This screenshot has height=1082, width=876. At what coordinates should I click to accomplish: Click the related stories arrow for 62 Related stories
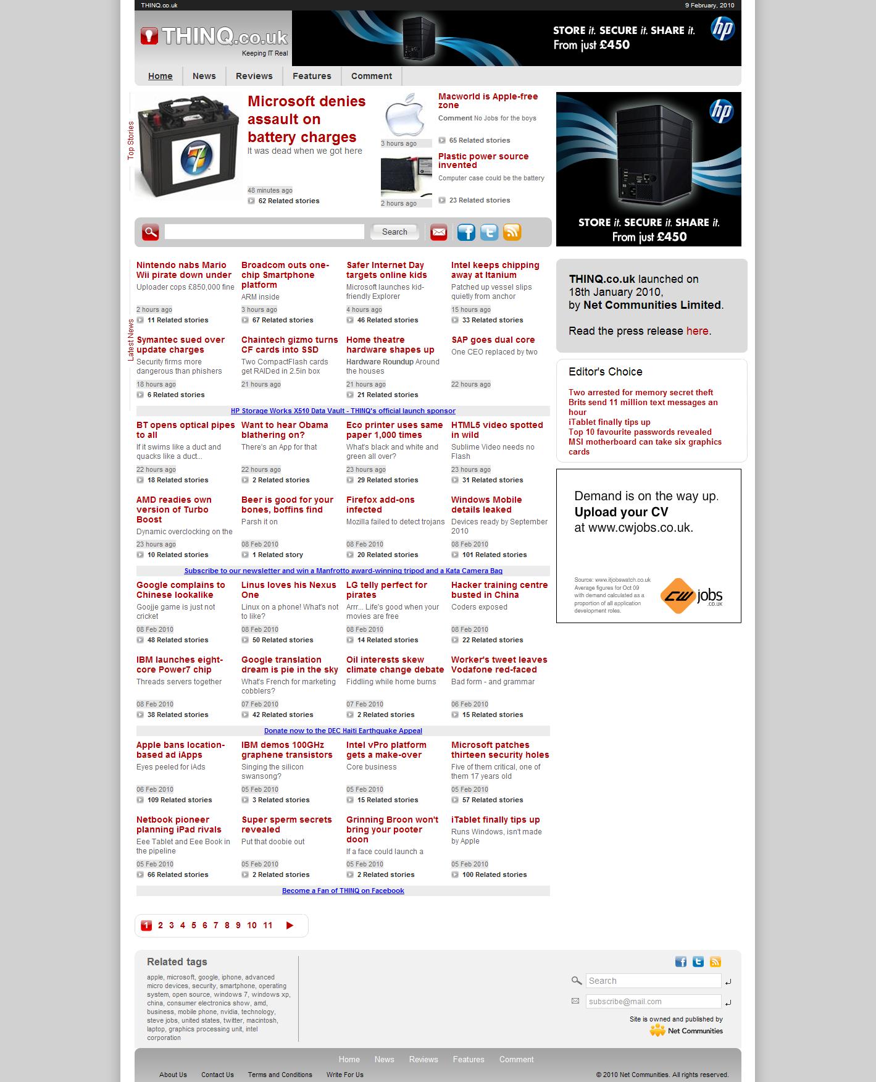click(251, 201)
